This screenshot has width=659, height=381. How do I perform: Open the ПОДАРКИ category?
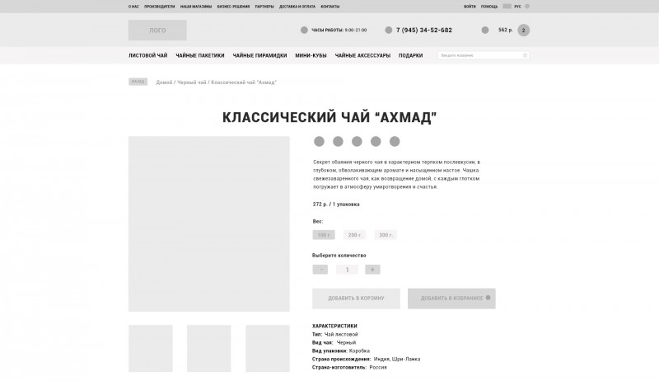click(410, 55)
